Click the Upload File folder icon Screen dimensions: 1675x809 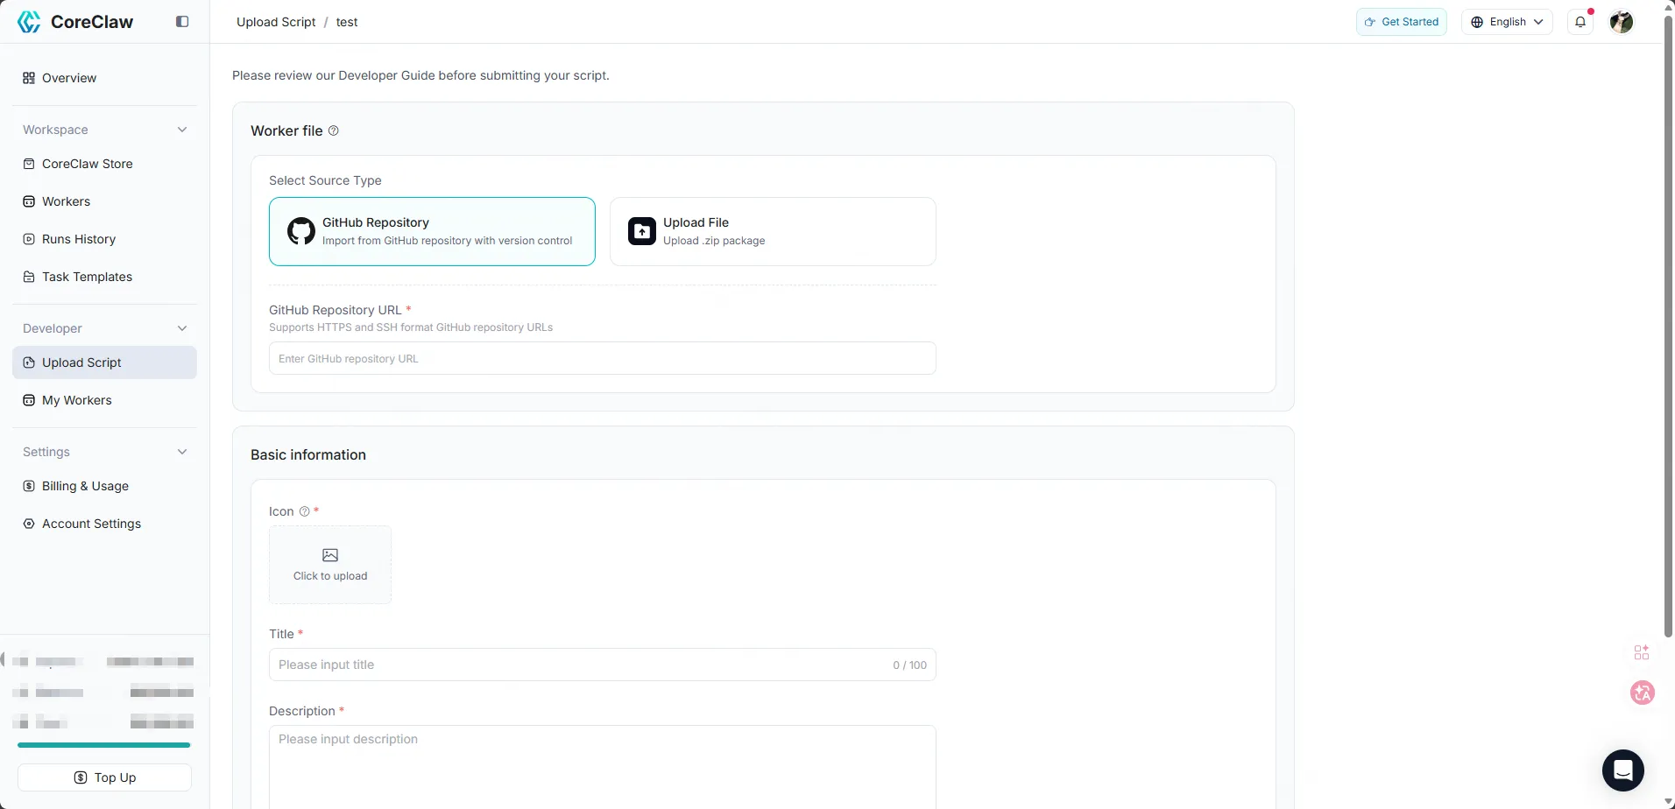(x=642, y=231)
